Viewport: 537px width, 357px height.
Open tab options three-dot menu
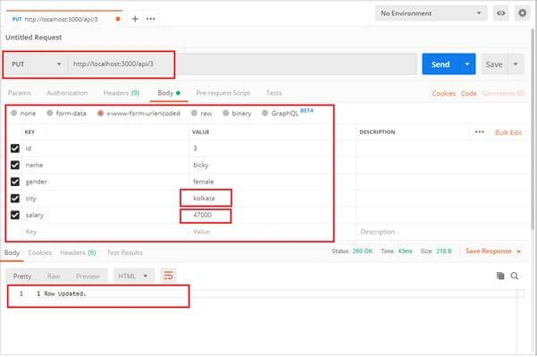(x=151, y=19)
